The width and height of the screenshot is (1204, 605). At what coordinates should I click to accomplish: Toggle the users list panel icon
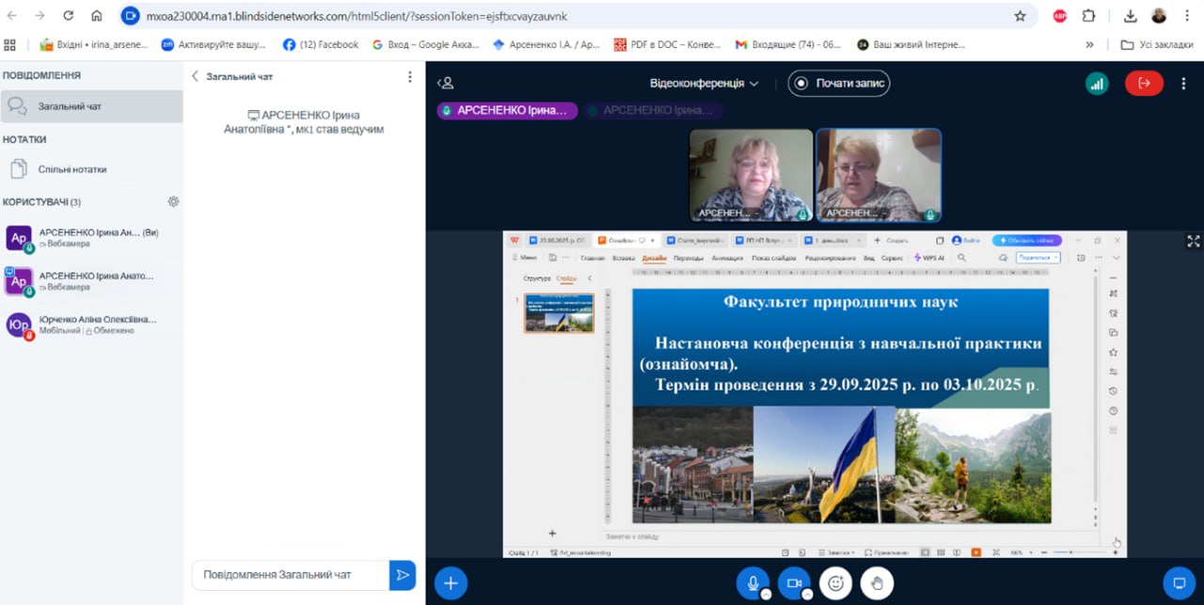click(x=446, y=83)
